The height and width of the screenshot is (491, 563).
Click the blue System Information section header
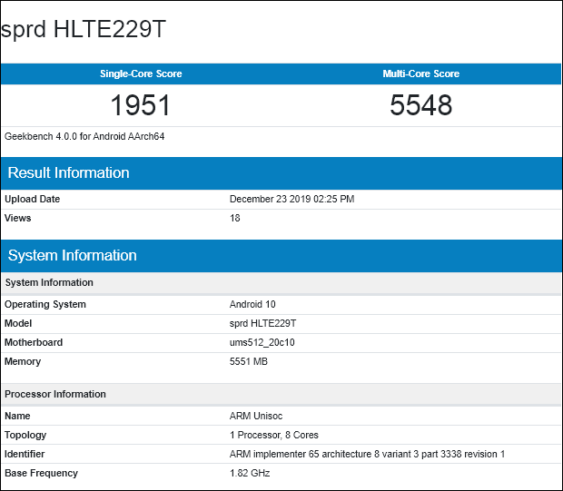point(73,255)
